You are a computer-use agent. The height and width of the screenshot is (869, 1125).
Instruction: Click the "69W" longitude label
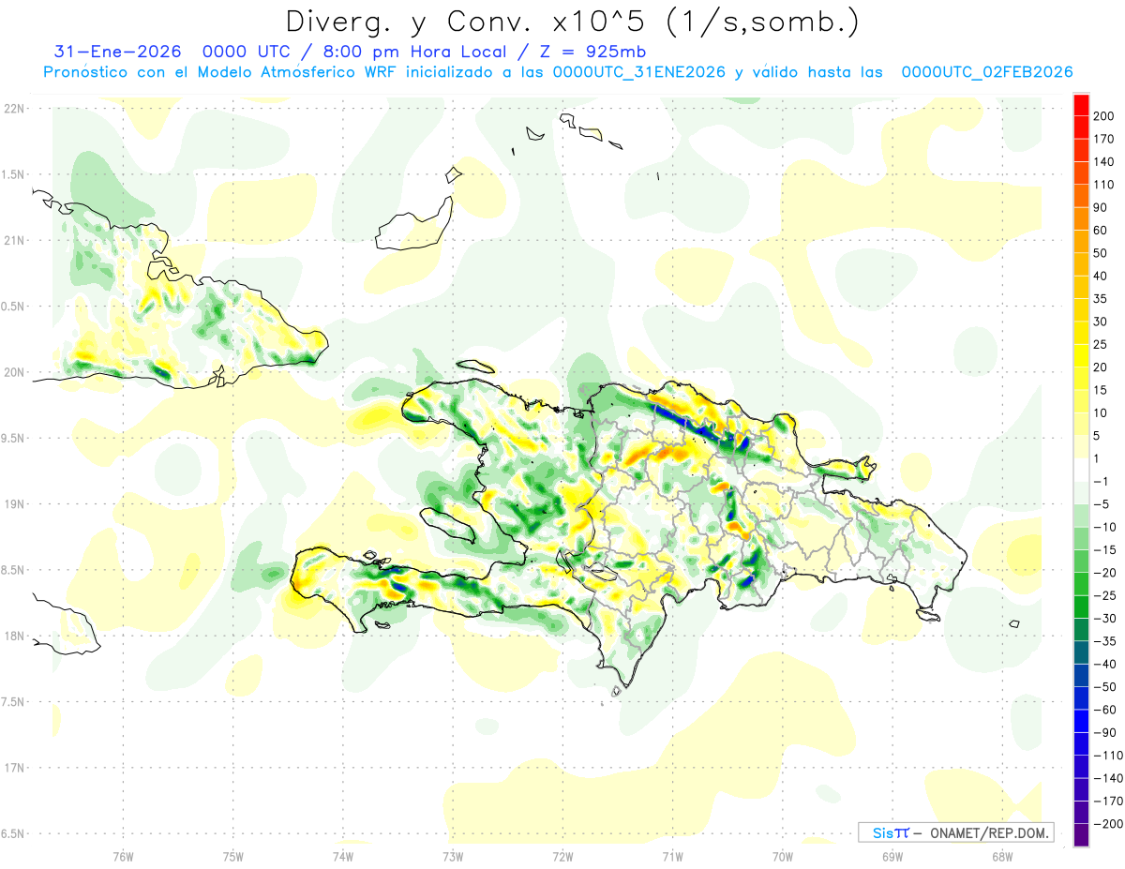pyautogui.click(x=892, y=856)
